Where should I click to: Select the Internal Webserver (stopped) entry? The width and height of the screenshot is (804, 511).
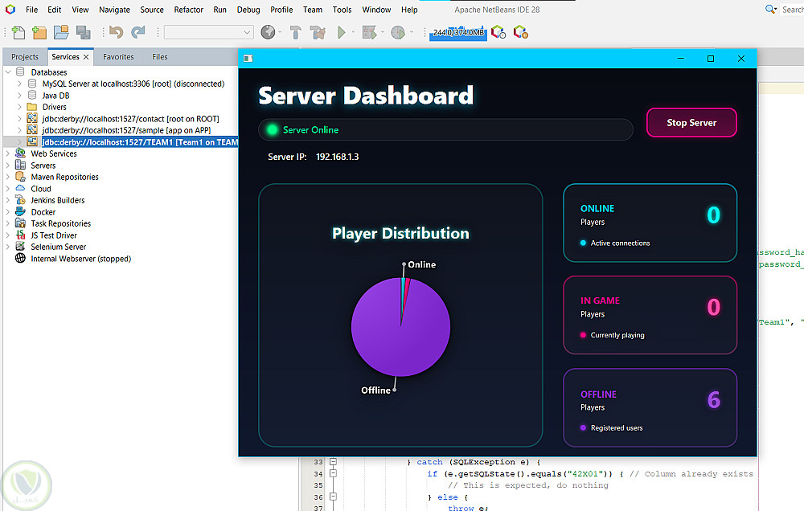click(80, 259)
